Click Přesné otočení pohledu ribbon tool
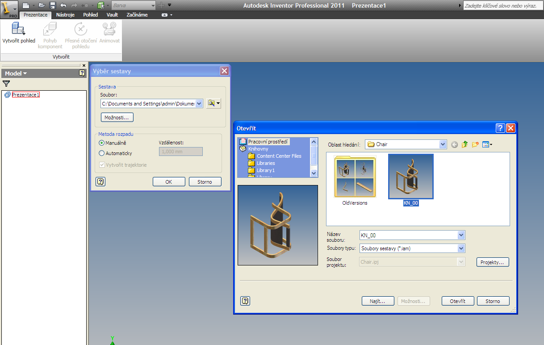The height and width of the screenshot is (345, 544). [x=81, y=35]
